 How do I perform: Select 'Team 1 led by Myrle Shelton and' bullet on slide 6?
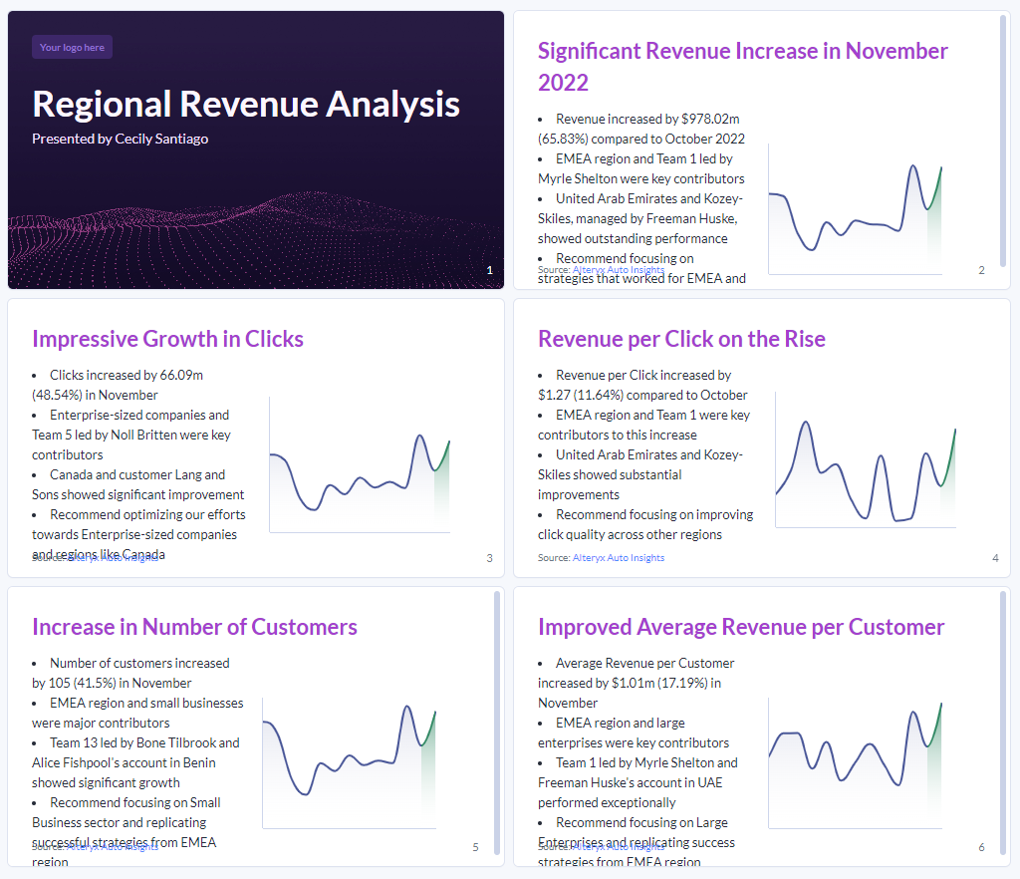point(645,762)
